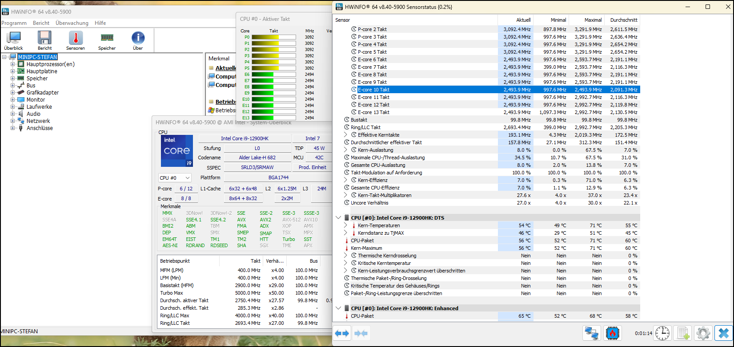Open Sensoren via the thermometer icon
This screenshot has width=734, height=347.
point(76,38)
